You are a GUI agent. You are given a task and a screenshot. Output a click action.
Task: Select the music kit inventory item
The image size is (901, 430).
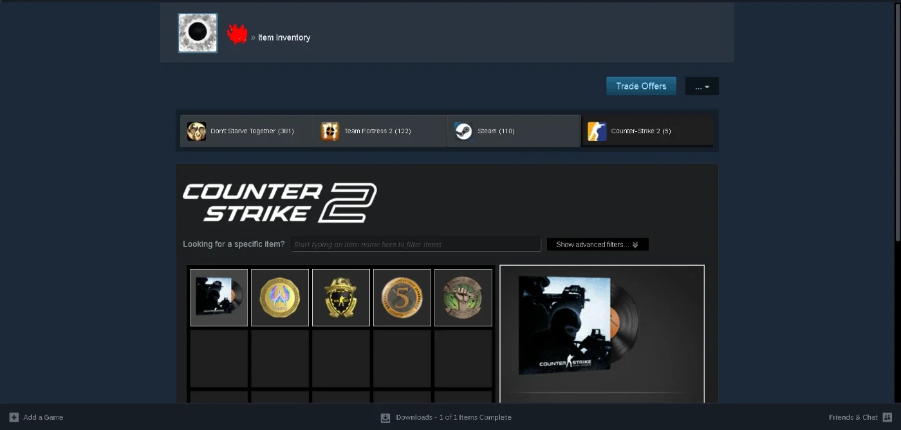pyautogui.click(x=219, y=297)
